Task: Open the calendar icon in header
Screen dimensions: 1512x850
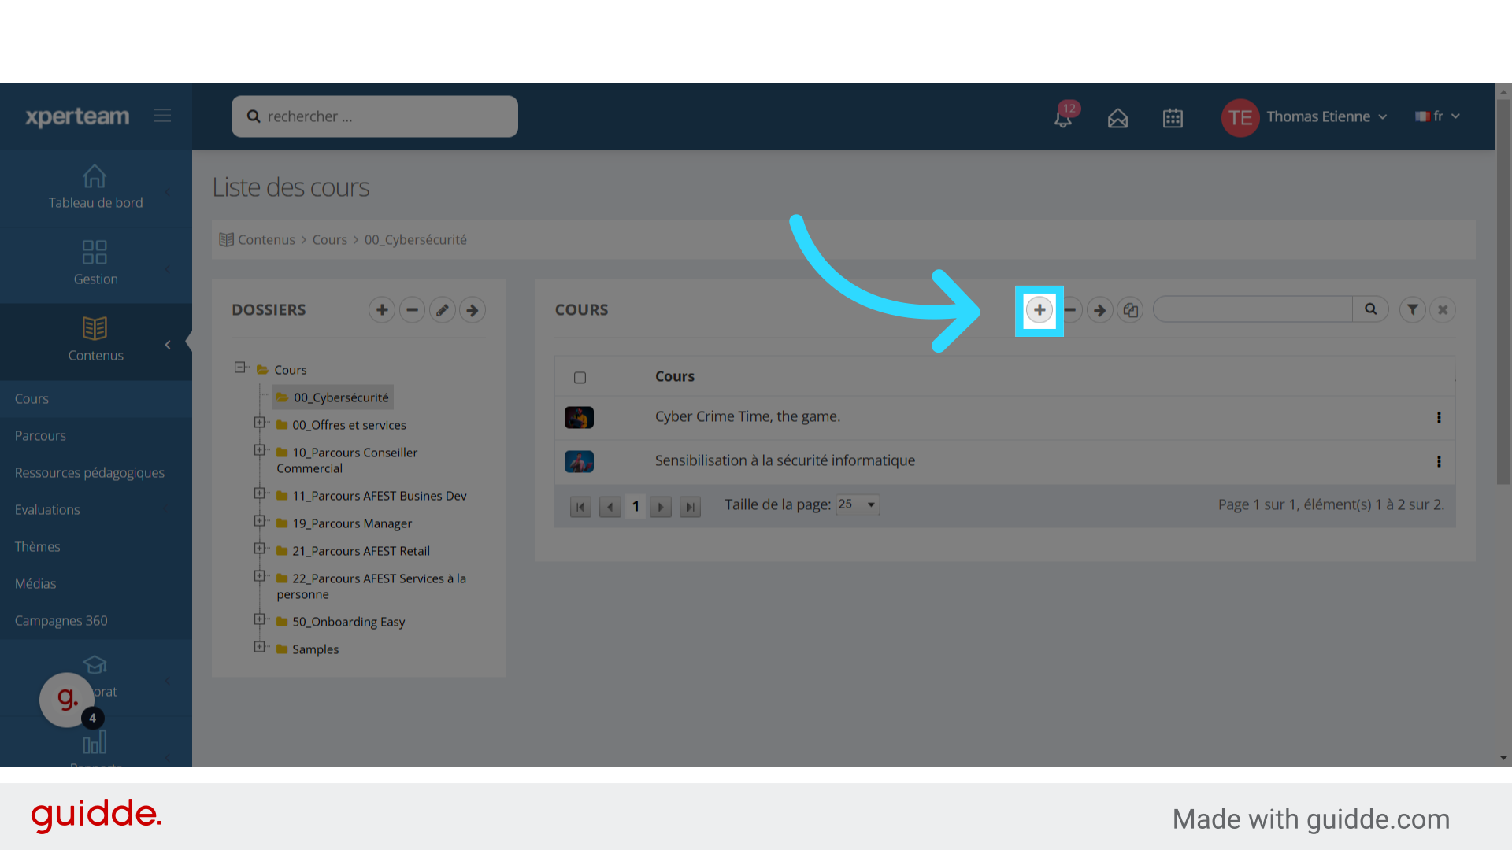Action: [1173, 118]
